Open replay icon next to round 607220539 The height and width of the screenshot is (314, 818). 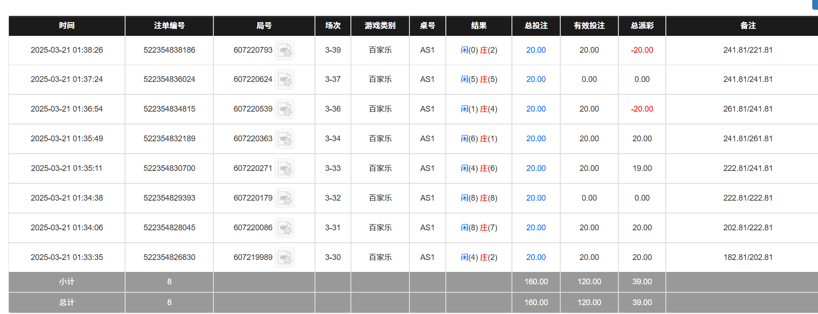tap(284, 109)
